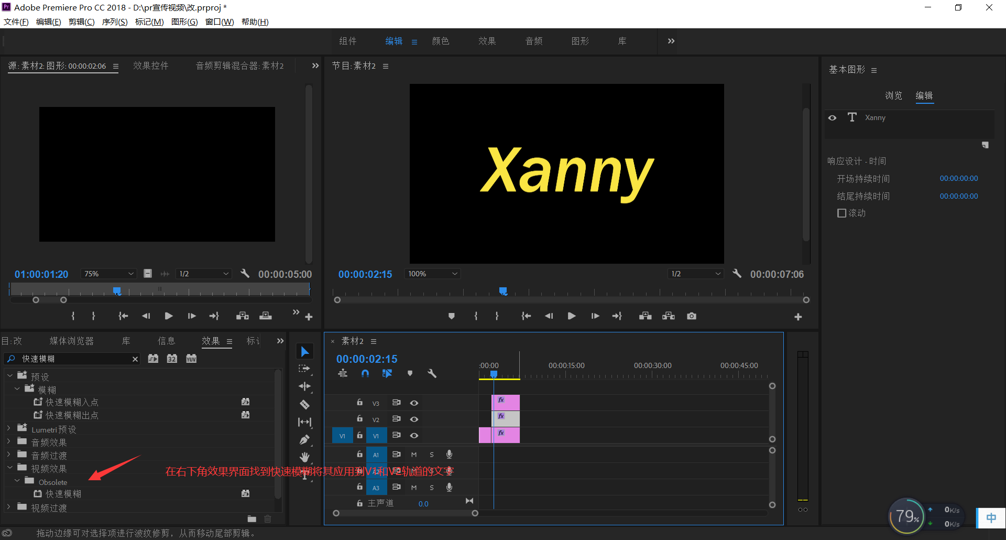The height and width of the screenshot is (540, 1006).
Task: Collapse the 视频效果 folder
Action: [9, 467]
